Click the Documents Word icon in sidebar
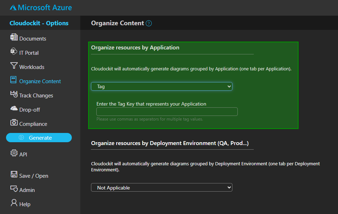The image size is (338, 214). 14,38
